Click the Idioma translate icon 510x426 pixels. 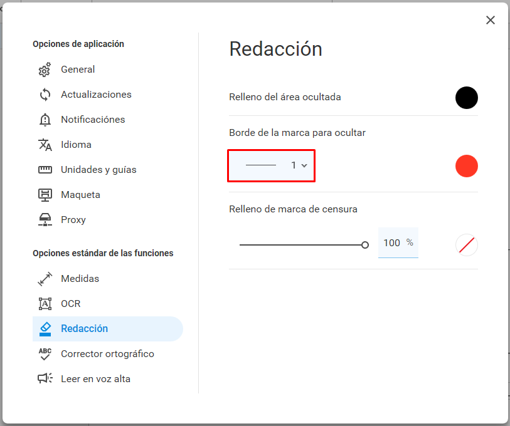point(45,145)
